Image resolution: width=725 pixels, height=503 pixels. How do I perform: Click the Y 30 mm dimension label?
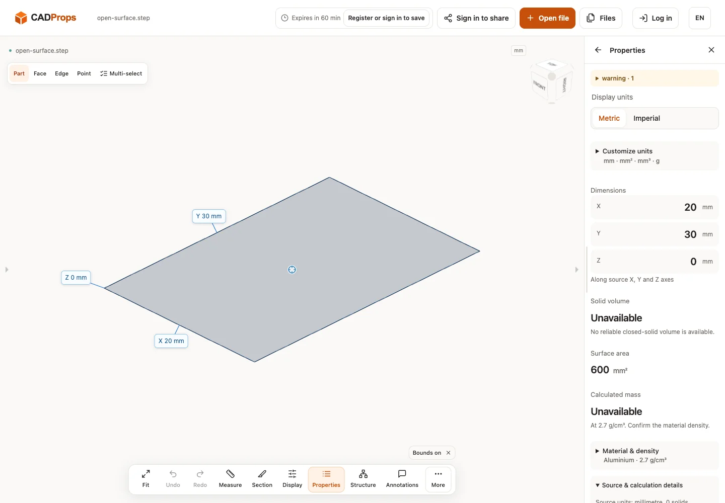pyautogui.click(x=209, y=216)
